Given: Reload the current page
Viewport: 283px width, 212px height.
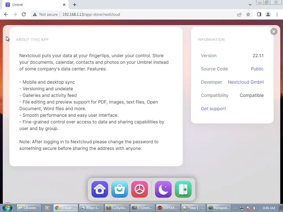Looking at the screenshot, I should pyautogui.click(x=24, y=14).
